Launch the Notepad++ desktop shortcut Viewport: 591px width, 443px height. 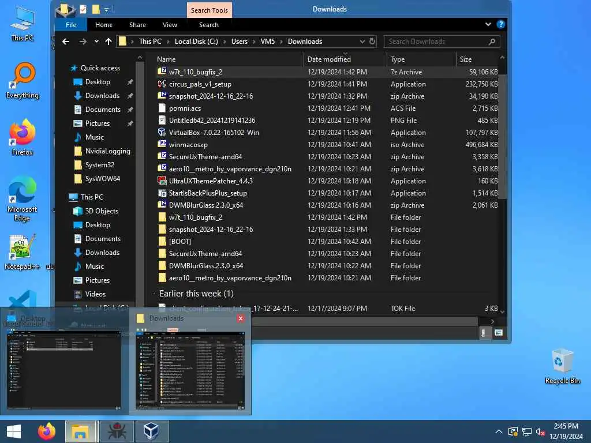23,251
